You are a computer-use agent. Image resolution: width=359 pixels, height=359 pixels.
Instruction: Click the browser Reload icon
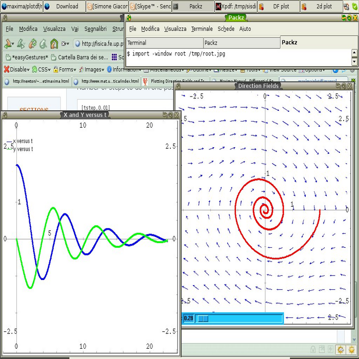pos(32,44)
